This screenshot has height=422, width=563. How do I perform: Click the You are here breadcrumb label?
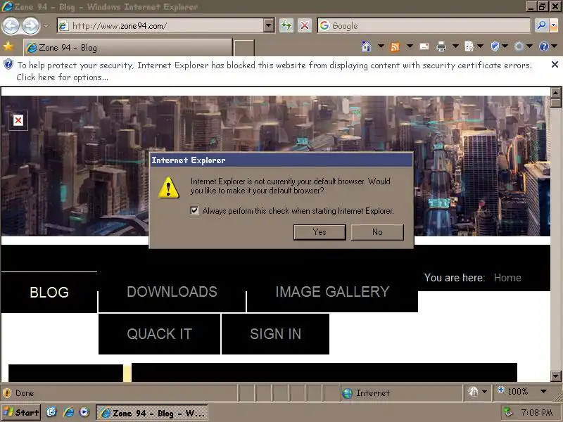(455, 278)
